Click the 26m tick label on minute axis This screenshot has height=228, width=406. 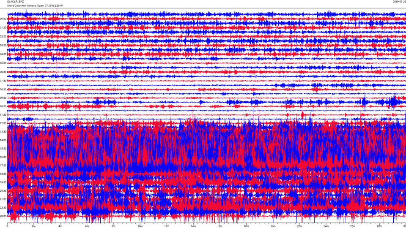click(x=353, y=226)
